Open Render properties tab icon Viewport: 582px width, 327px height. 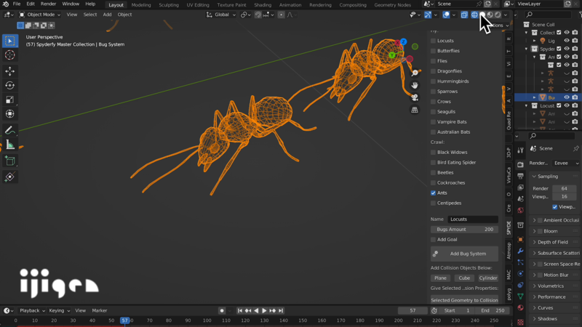520,165
